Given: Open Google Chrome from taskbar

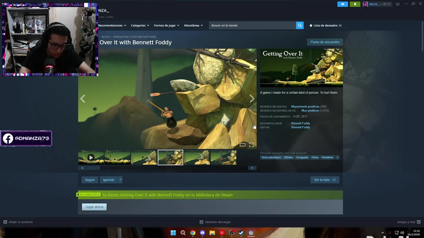Looking at the screenshot, I should click(x=192, y=233).
